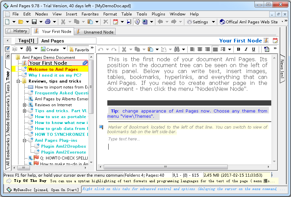
Task: Expand the Tips and tricks Part VI node
Action: [x=24, y=111]
